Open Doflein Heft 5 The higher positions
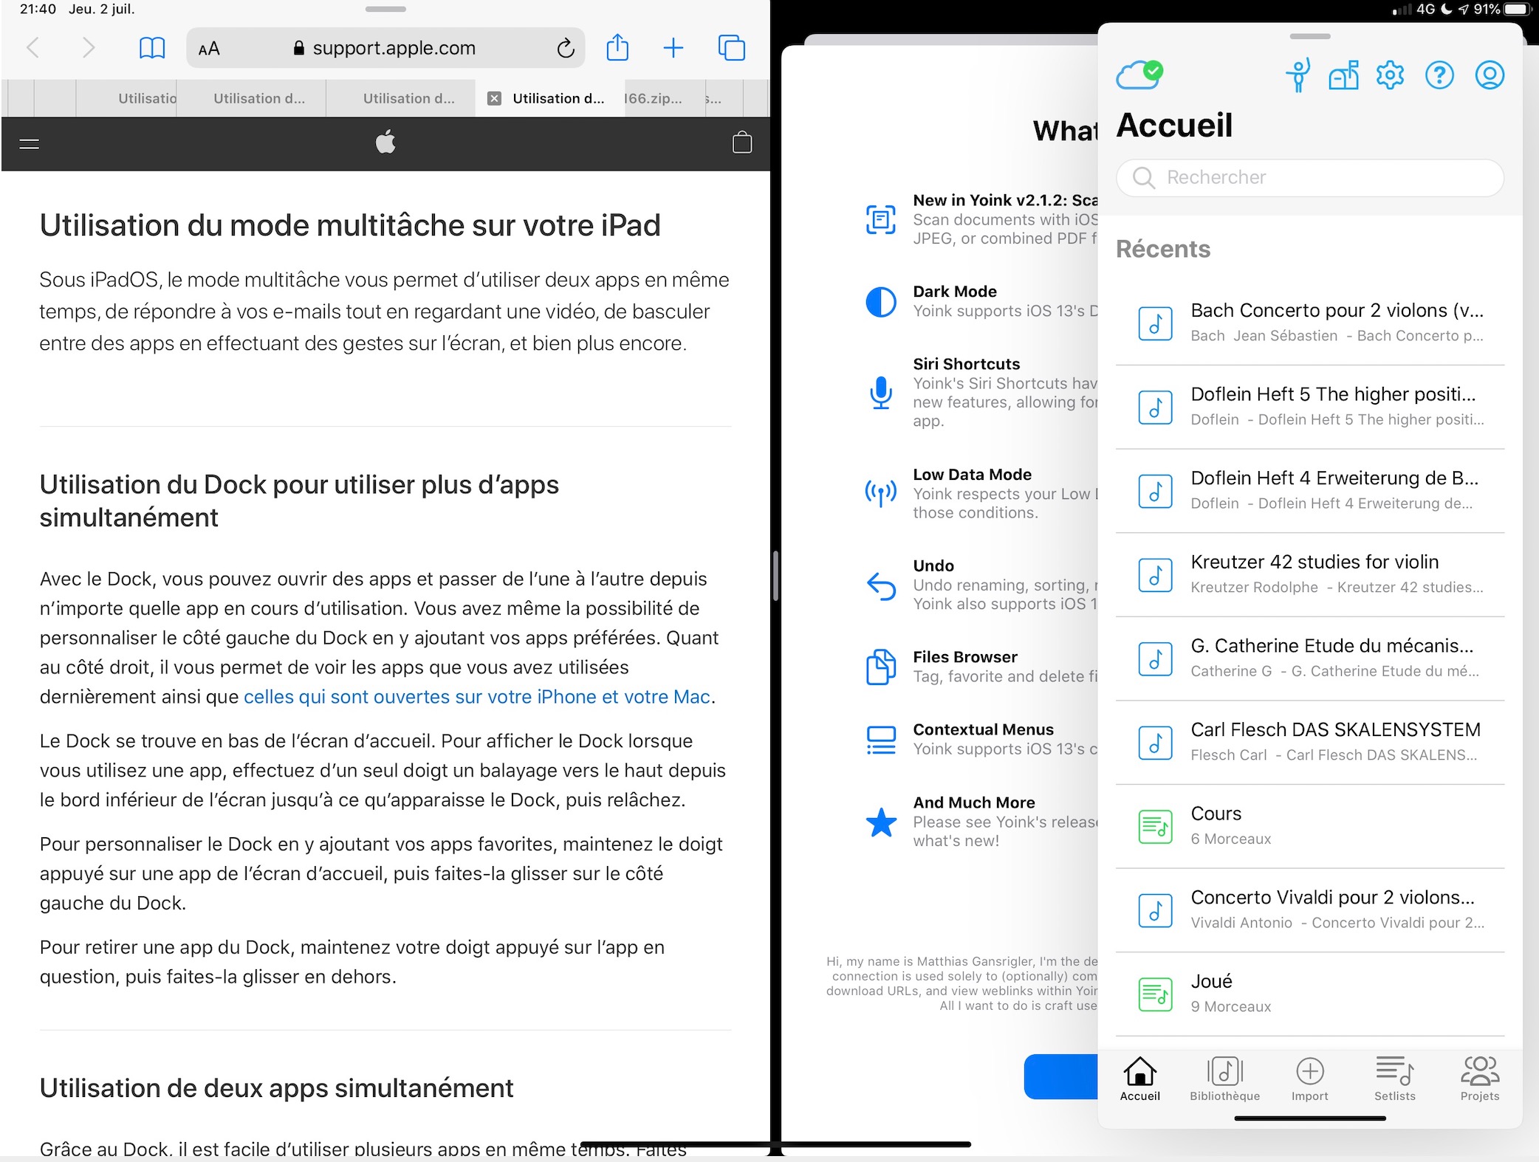This screenshot has width=1539, height=1162. pos(1310,407)
